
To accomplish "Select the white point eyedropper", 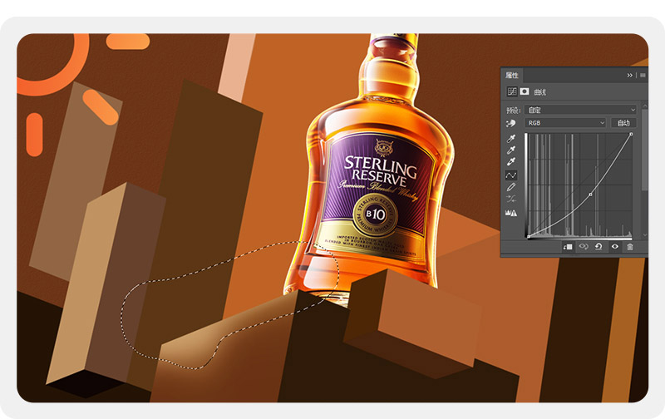I will (x=511, y=161).
